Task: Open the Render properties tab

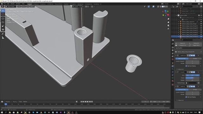Action: click(x=173, y=47)
